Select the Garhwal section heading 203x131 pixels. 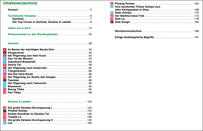(13, 43)
